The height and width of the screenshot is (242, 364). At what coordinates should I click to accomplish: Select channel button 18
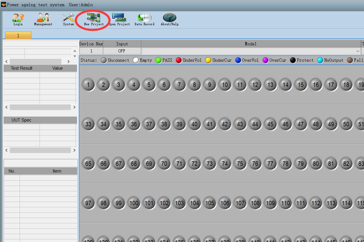(x=346, y=85)
